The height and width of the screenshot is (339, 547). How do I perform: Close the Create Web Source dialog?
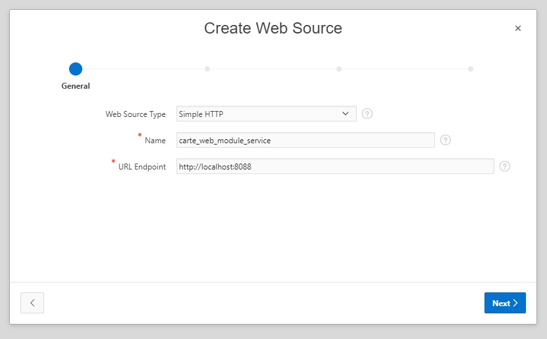518,28
